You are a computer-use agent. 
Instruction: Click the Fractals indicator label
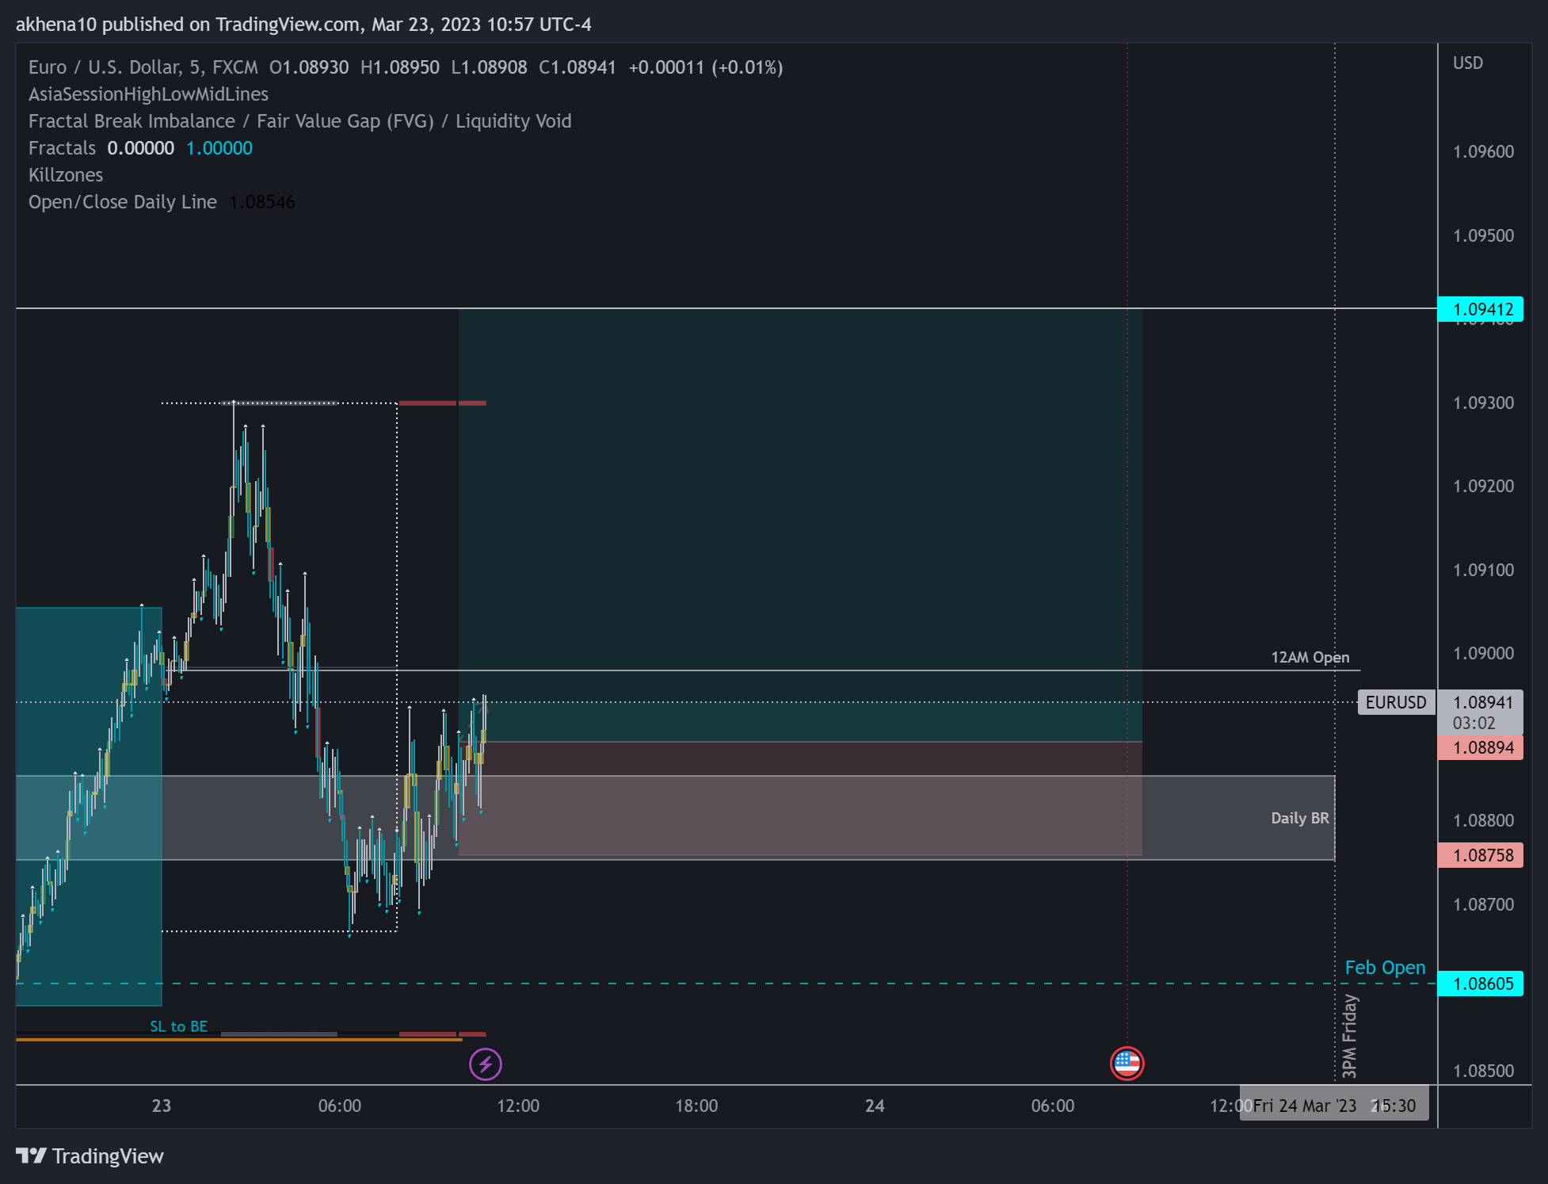[x=62, y=148]
